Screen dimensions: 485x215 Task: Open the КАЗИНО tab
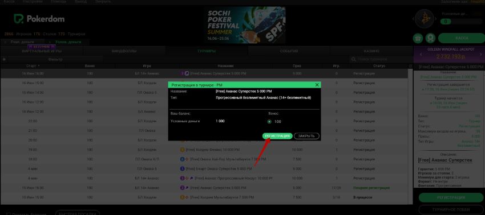371,51
